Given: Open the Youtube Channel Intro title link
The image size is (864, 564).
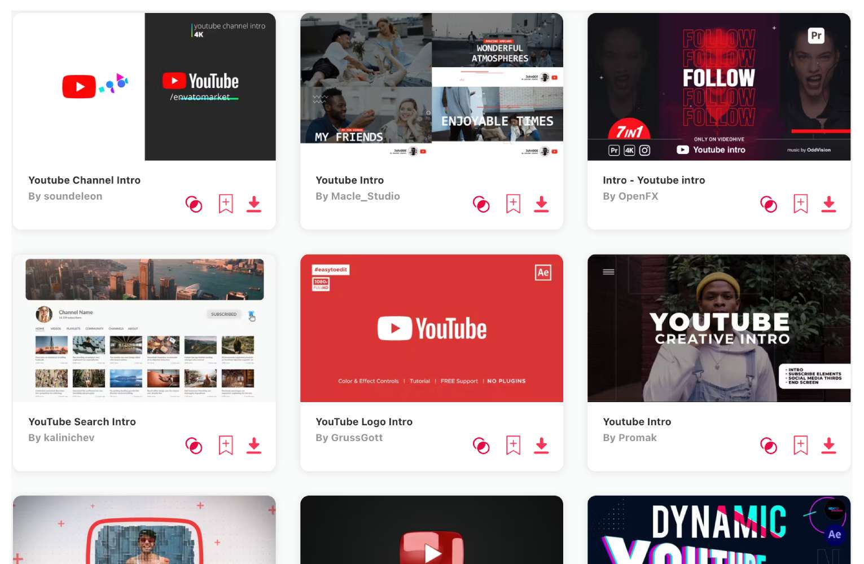Looking at the screenshot, I should 85,180.
